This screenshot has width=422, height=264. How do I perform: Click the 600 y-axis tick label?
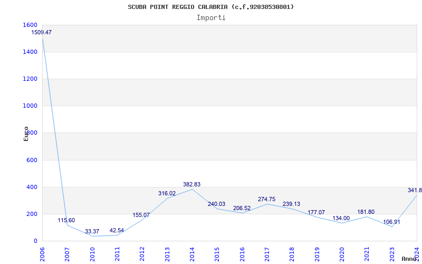tap(32, 161)
